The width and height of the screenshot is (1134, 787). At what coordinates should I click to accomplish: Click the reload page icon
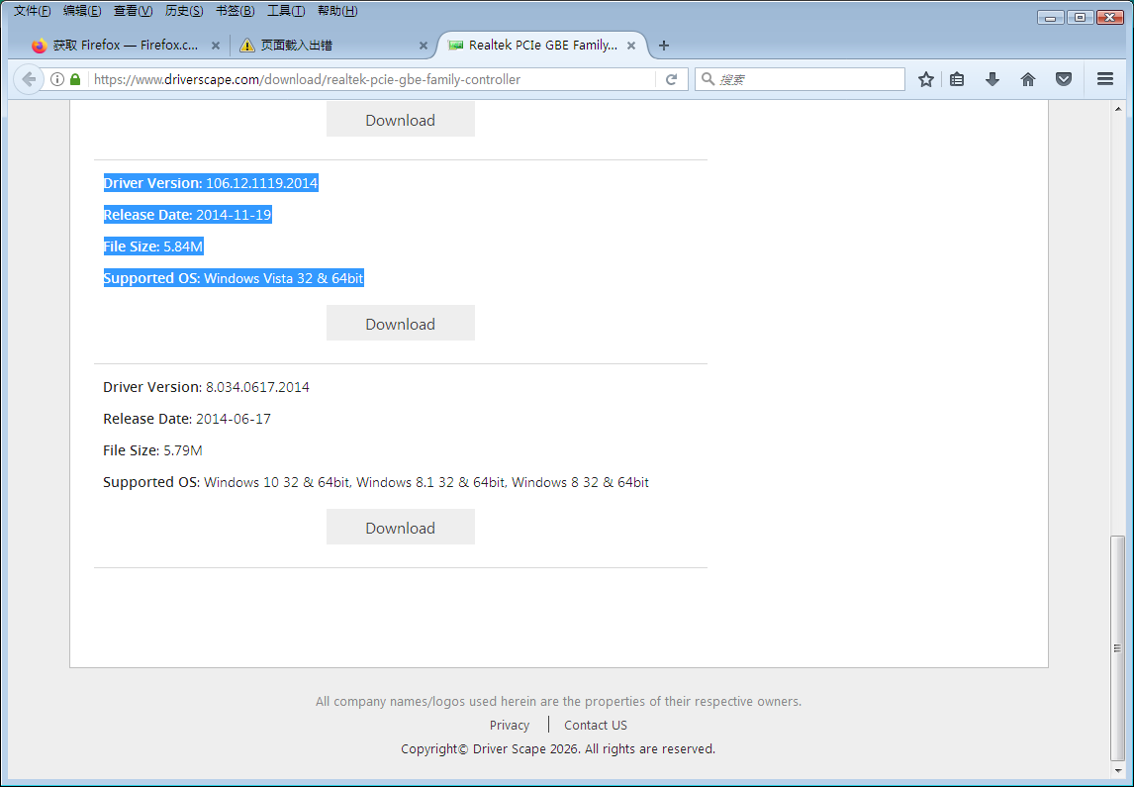click(671, 79)
